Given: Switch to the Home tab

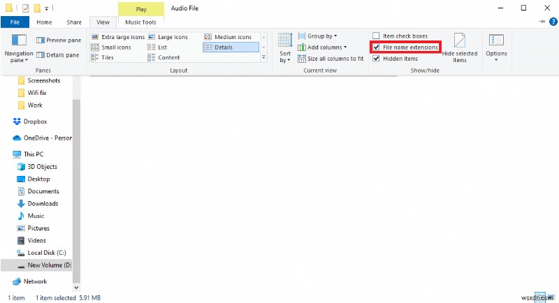Looking at the screenshot, I should click(x=44, y=22).
